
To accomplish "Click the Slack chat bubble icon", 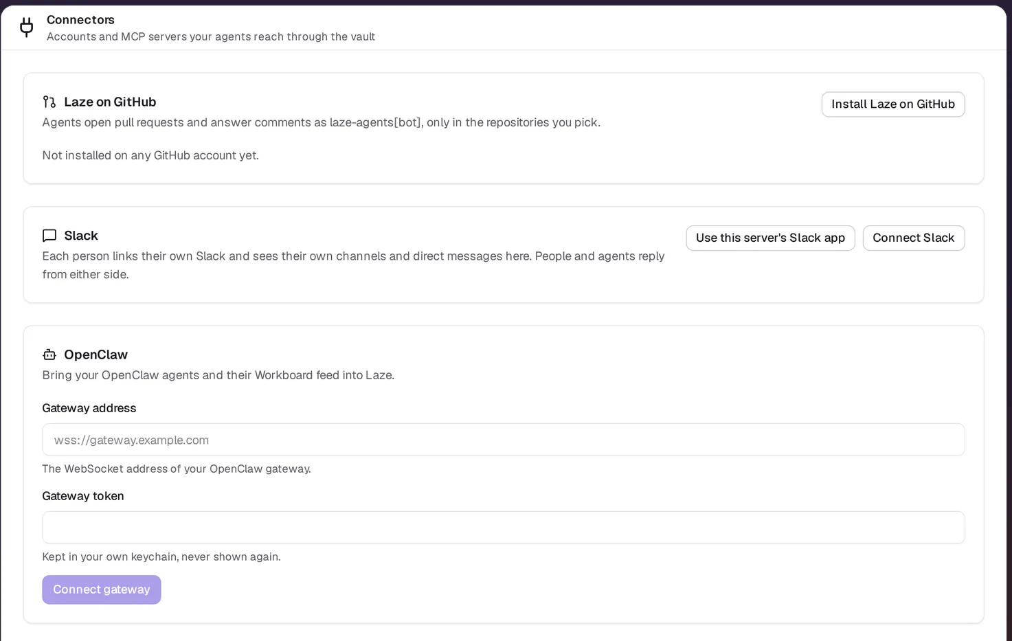I will 49,236.
